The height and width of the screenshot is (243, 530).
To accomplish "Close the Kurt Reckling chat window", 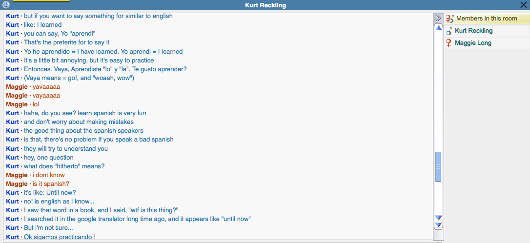I will (x=524, y=5).
